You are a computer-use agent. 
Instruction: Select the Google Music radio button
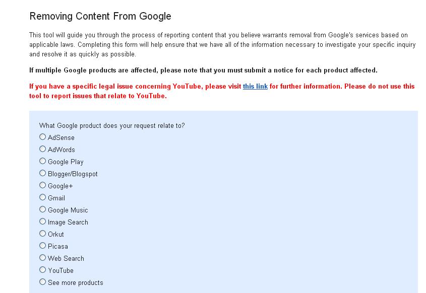click(x=43, y=209)
